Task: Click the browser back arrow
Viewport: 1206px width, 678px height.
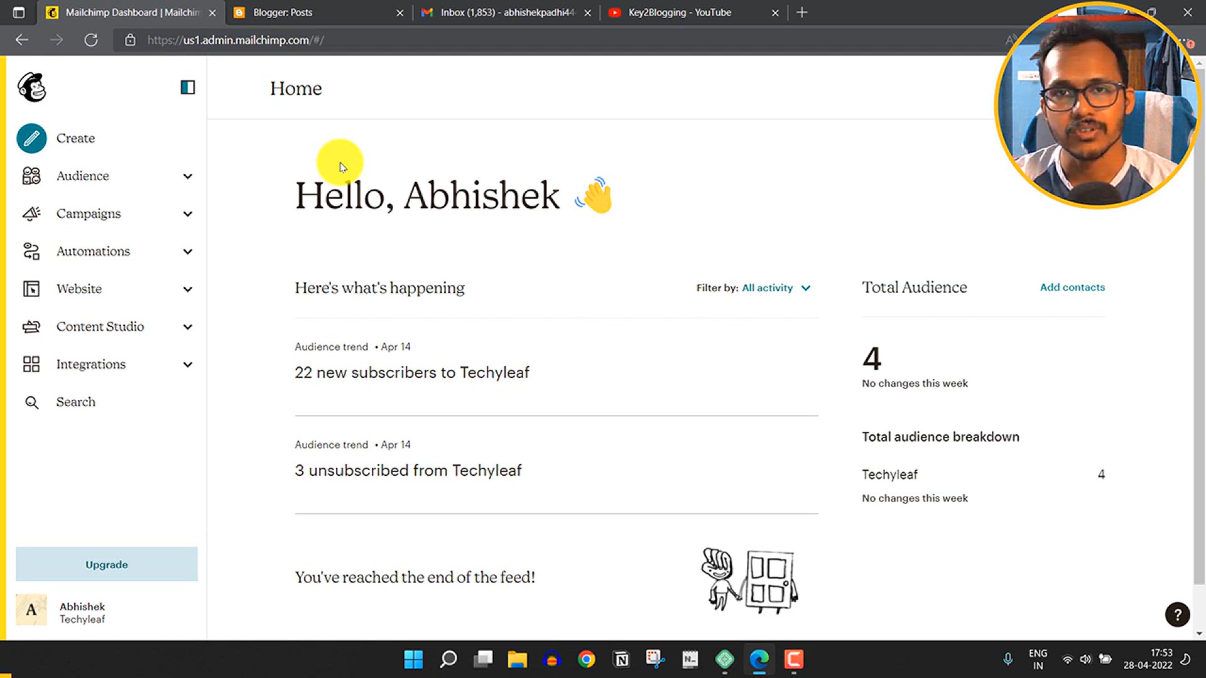Action: pyautogui.click(x=22, y=40)
